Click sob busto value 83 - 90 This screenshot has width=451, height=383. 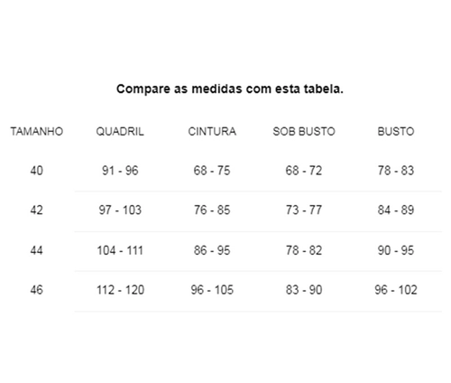(304, 290)
